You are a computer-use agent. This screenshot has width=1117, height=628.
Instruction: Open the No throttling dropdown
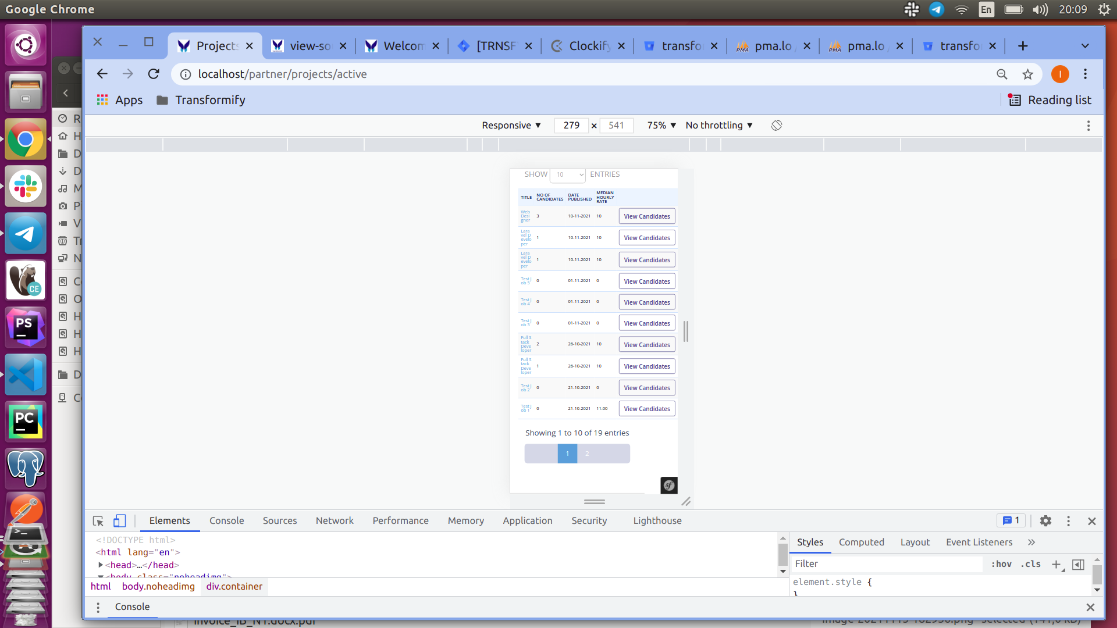click(718, 126)
